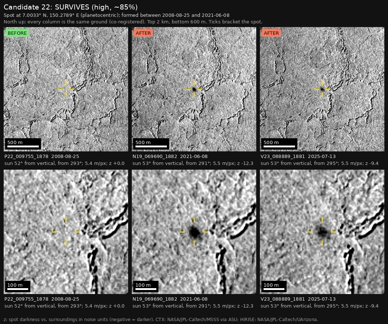This screenshot has width=388, height=324.
Task: Click the bottom sun-angle line ending 'z -9.4'
Action: pyautogui.click(x=320, y=306)
